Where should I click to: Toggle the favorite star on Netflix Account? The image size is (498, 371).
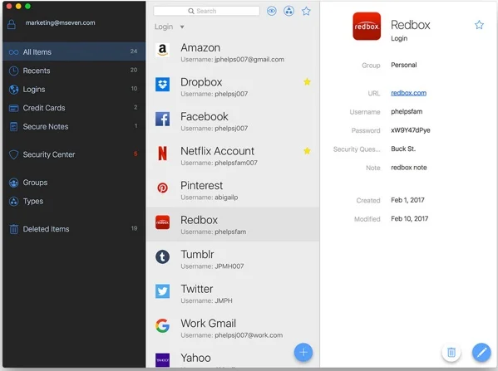307,151
